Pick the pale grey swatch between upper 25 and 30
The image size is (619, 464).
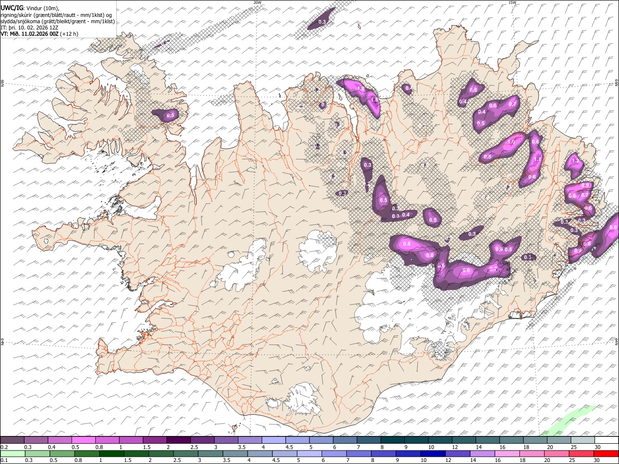click(582, 440)
